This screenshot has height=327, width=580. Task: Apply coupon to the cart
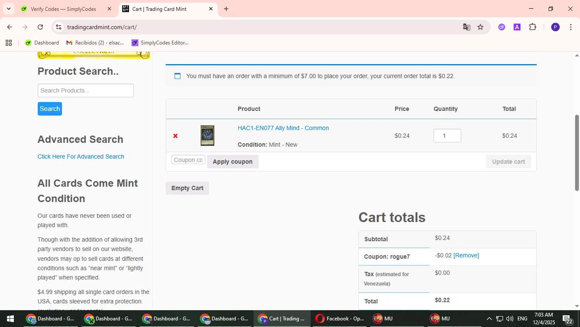tap(232, 161)
